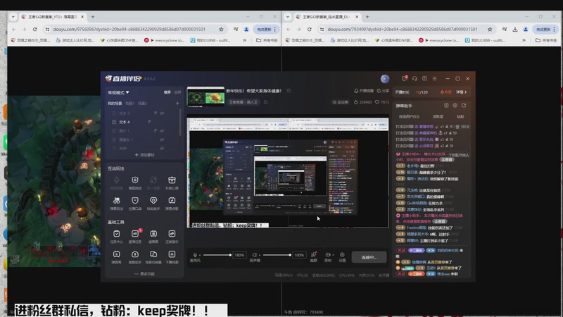Toggle visibility of the last source row

click(163, 148)
